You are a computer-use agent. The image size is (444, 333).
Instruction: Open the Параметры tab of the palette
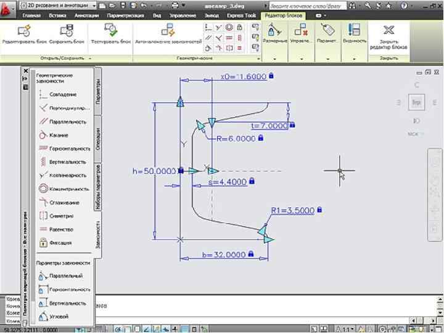97,91
